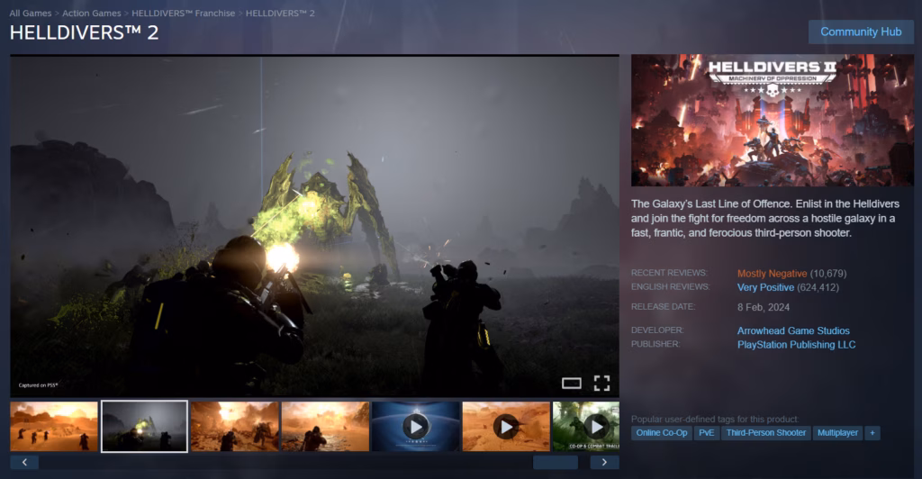Select the Online Co-Op tag
Image resolution: width=922 pixels, height=479 pixels.
tap(662, 432)
